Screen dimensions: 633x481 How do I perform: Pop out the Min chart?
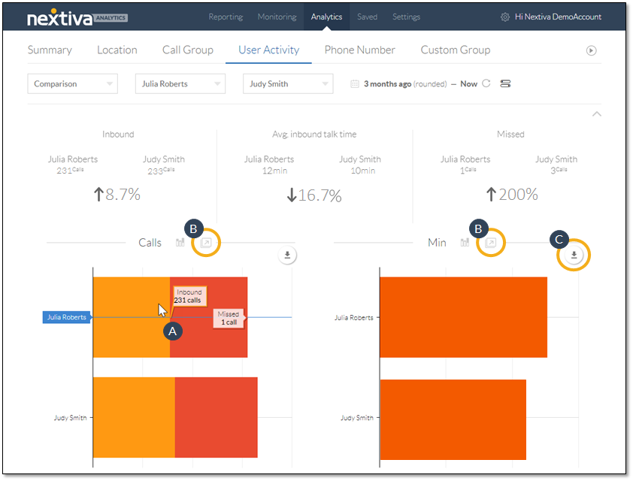(490, 243)
